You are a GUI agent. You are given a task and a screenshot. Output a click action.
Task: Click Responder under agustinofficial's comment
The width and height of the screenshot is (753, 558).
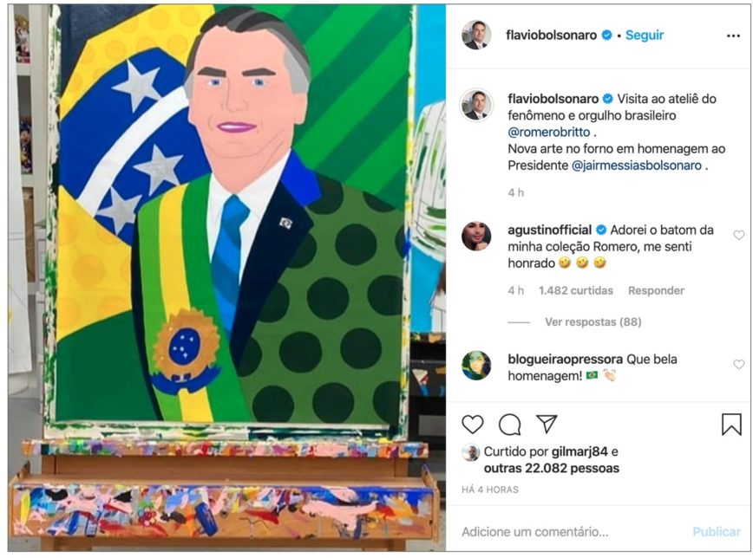point(656,290)
